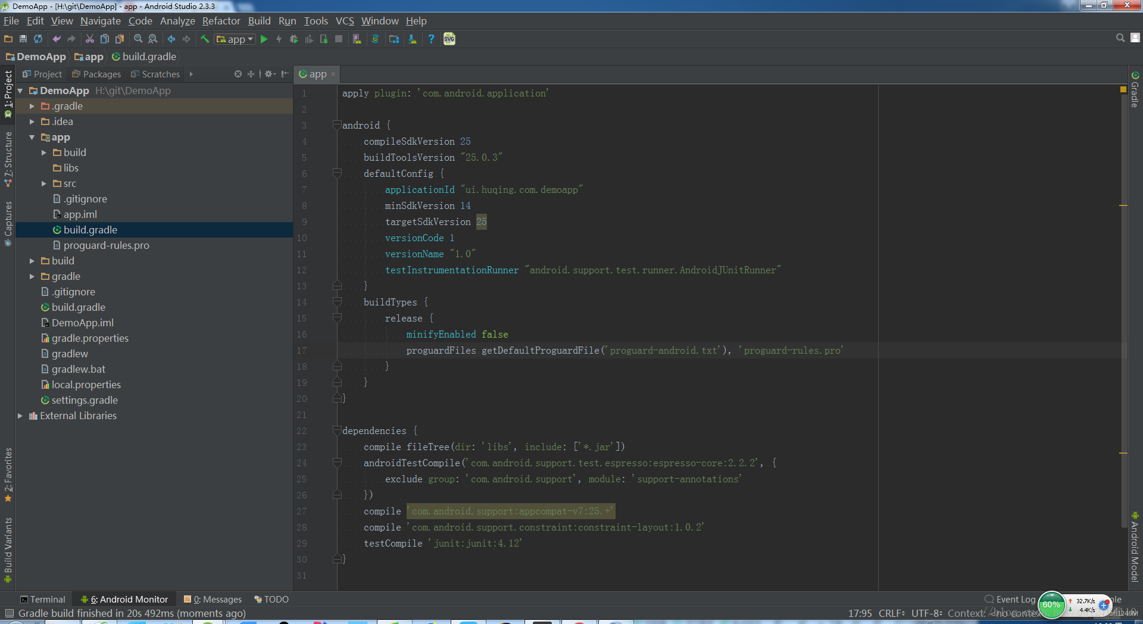This screenshot has width=1143, height=624.
Task: Click the Synchronize refresh icon
Action: pos(38,39)
